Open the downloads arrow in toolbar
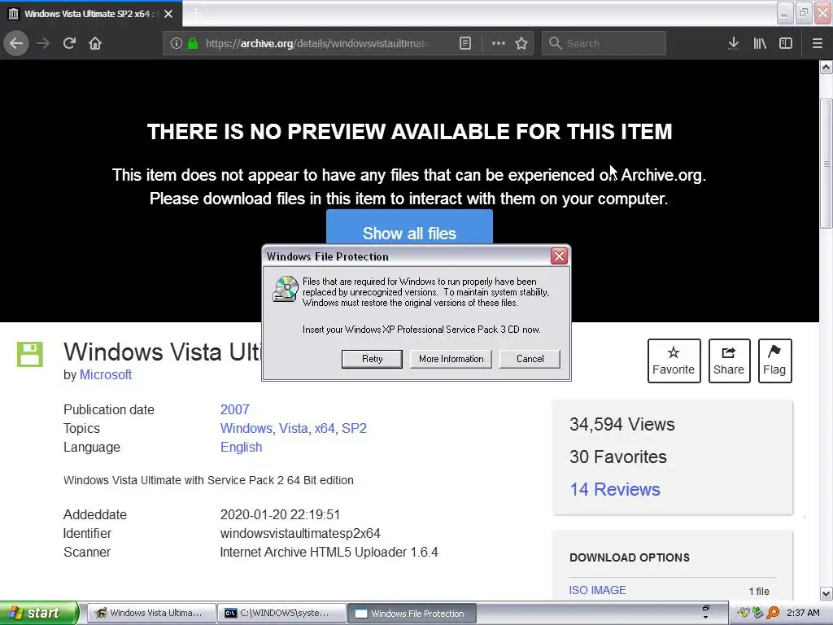833x625 pixels. [x=733, y=43]
